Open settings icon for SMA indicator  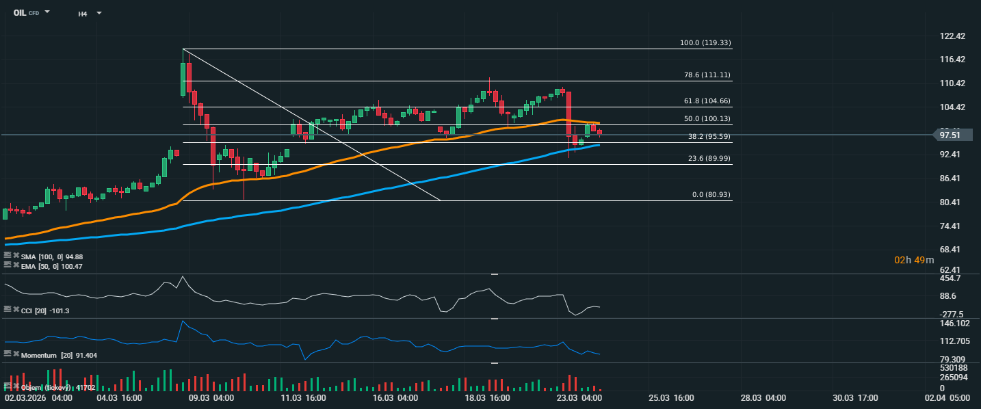coord(8,256)
